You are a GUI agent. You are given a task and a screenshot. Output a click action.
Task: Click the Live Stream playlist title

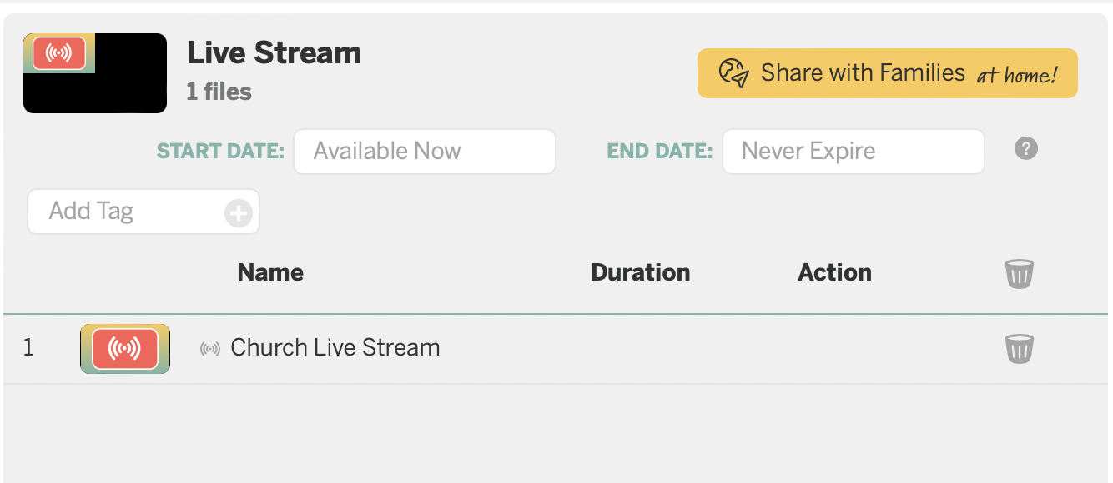coord(274,53)
